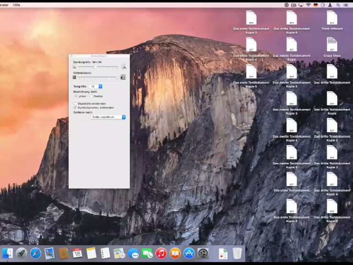Open Safari compass icon in Dock
Image resolution: width=353 pixels, height=265 pixels.
pos(36,254)
